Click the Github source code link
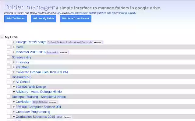Image resolution: width=195 pixels, height=121 pixels. (x=103, y=13)
